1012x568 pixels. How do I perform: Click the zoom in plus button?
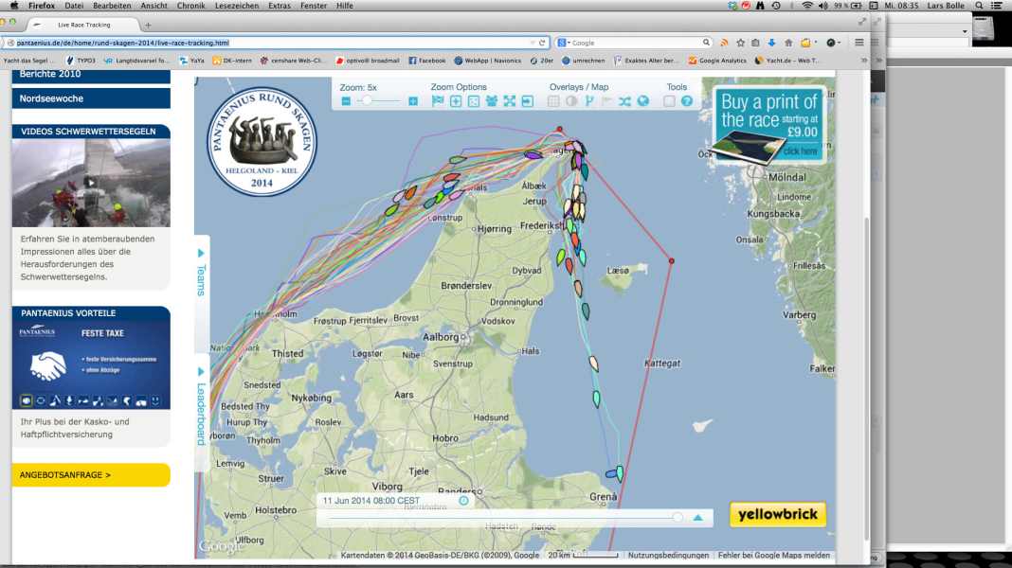coord(413,101)
